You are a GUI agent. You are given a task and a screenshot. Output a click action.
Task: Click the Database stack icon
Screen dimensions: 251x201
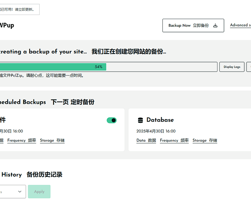140,120
